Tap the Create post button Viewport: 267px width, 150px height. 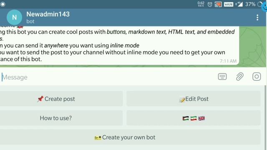click(x=61, y=99)
